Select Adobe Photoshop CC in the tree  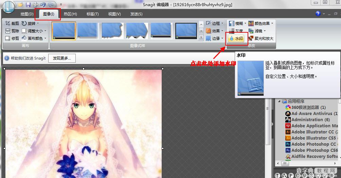[x=311, y=144]
